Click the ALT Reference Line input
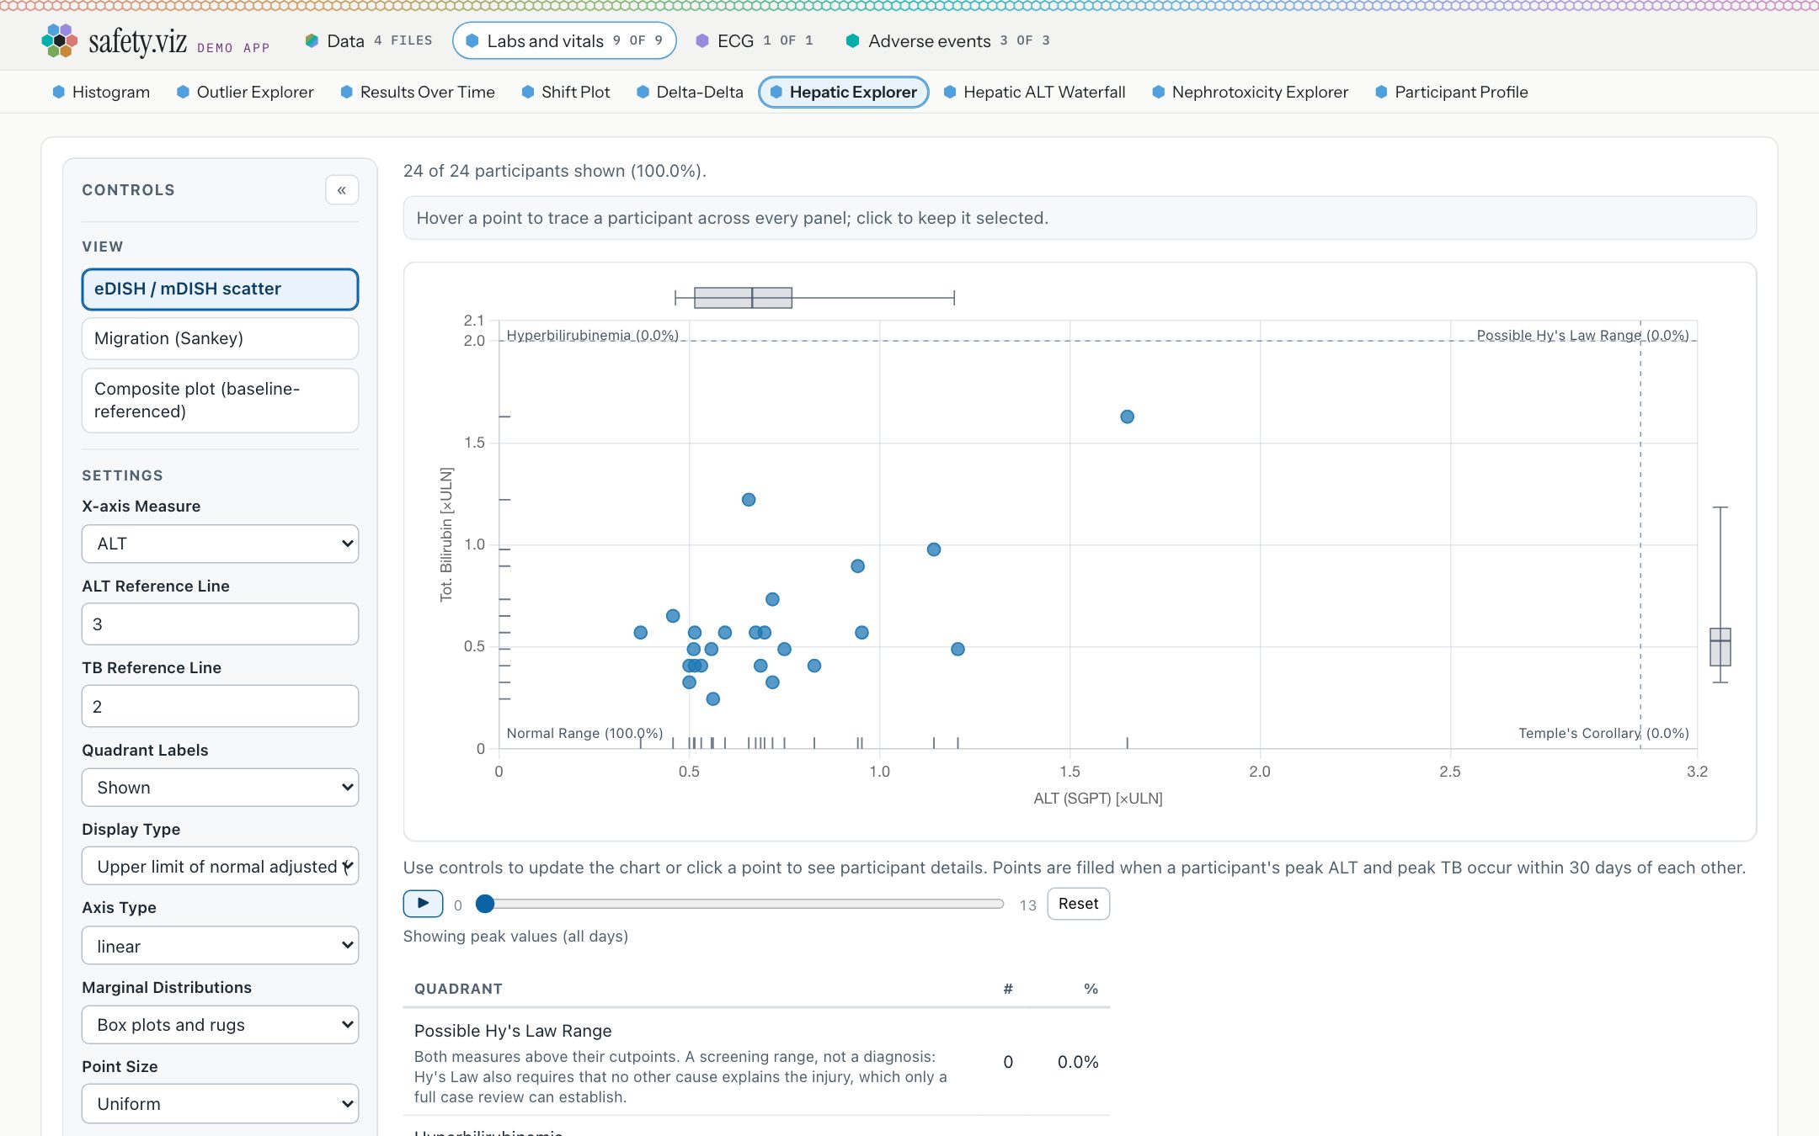 coord(220,624)
